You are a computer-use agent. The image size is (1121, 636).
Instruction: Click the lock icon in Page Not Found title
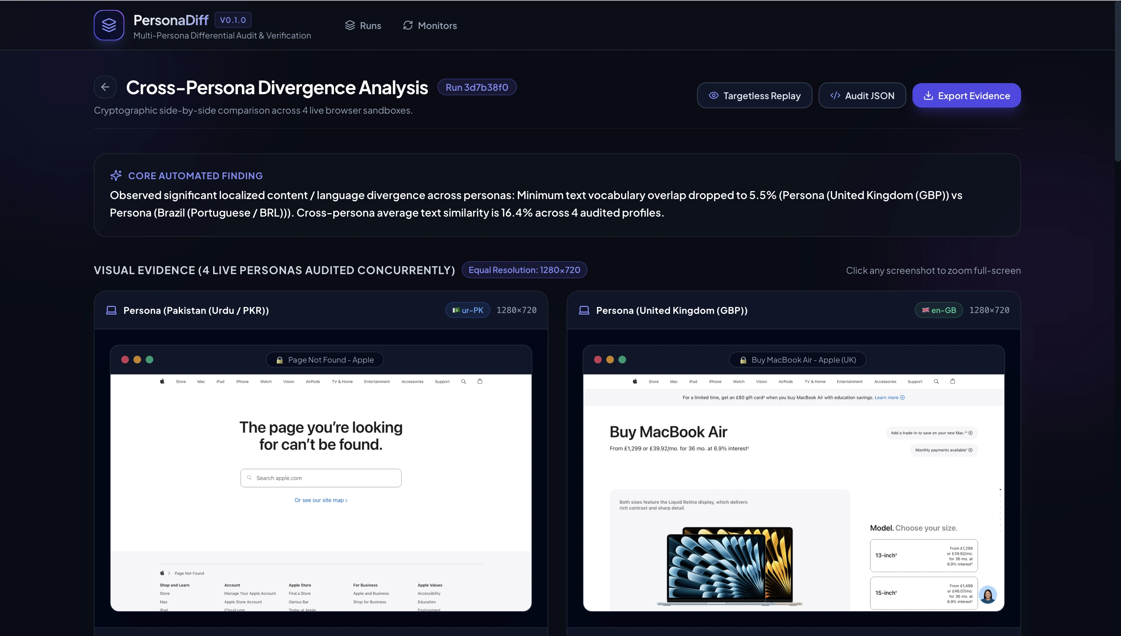[x=279, y=360]
